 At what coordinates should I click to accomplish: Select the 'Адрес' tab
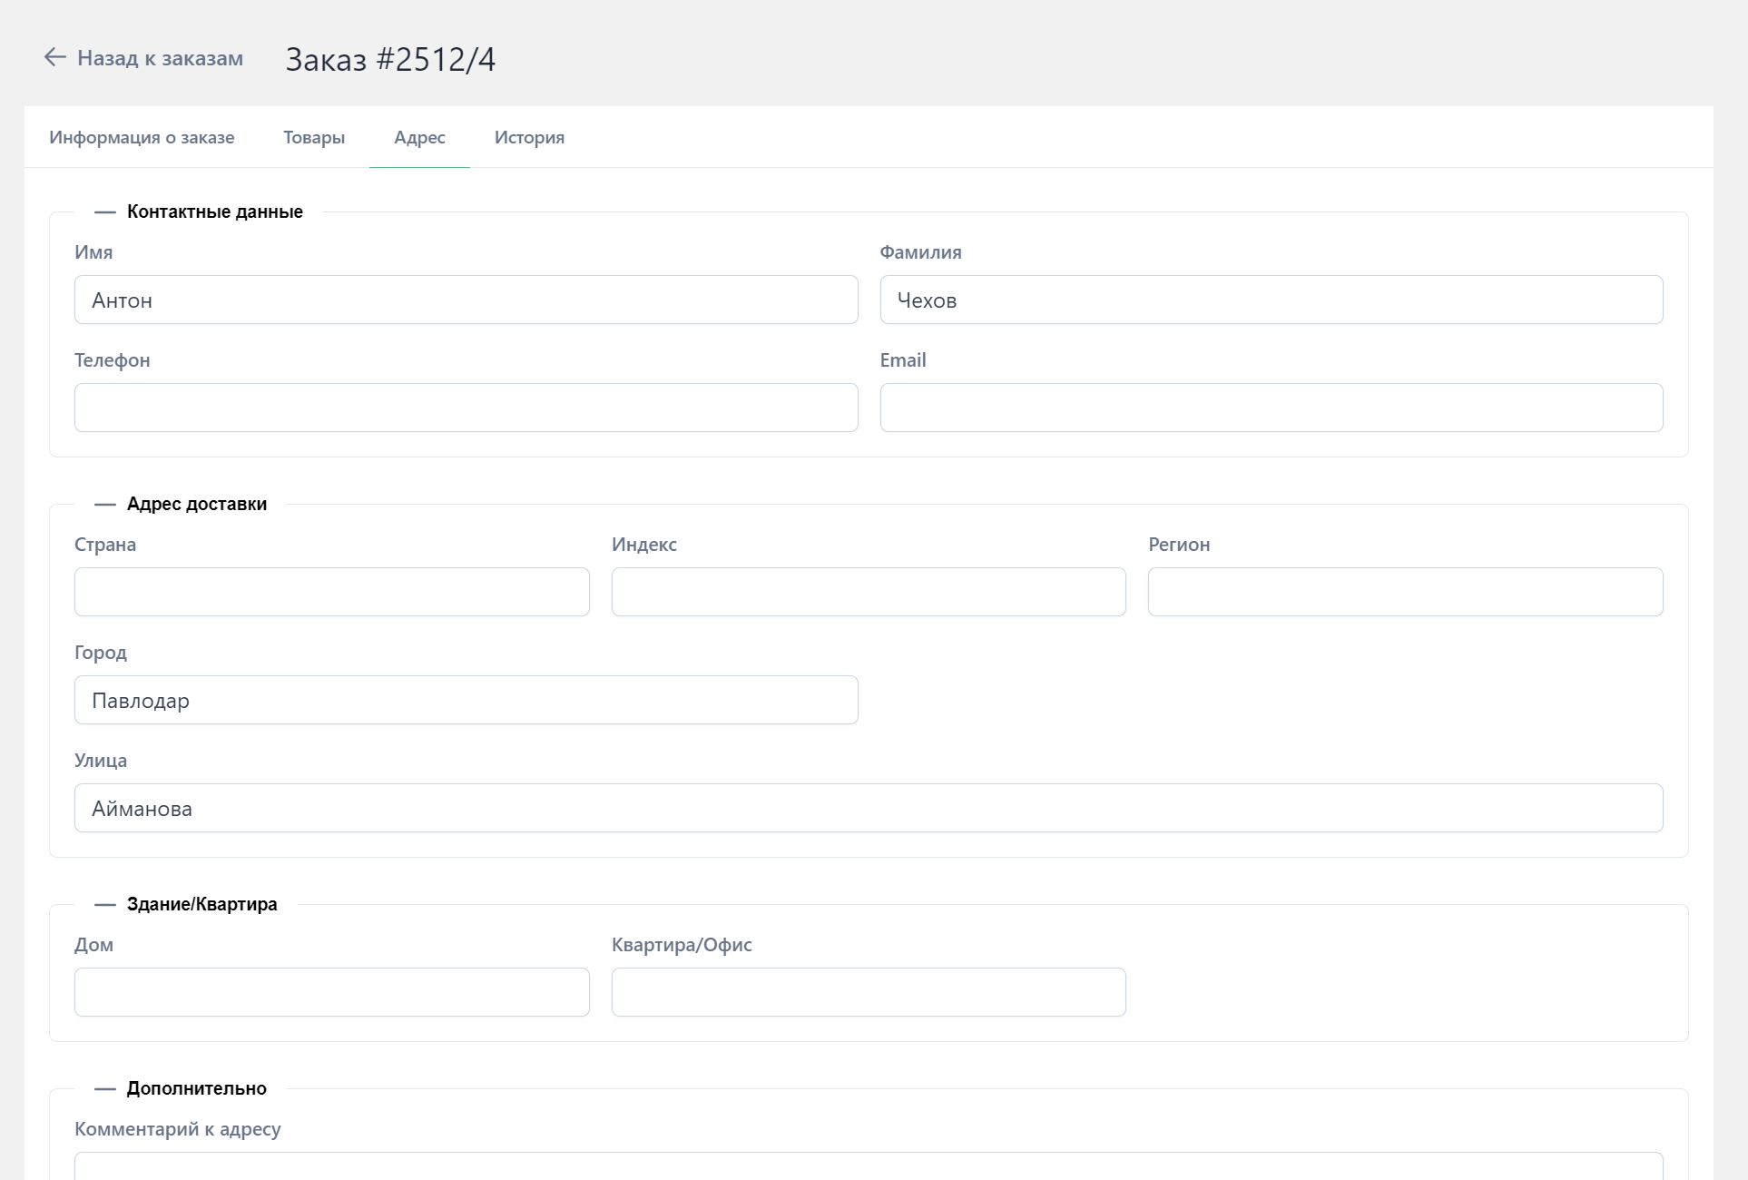419,137
